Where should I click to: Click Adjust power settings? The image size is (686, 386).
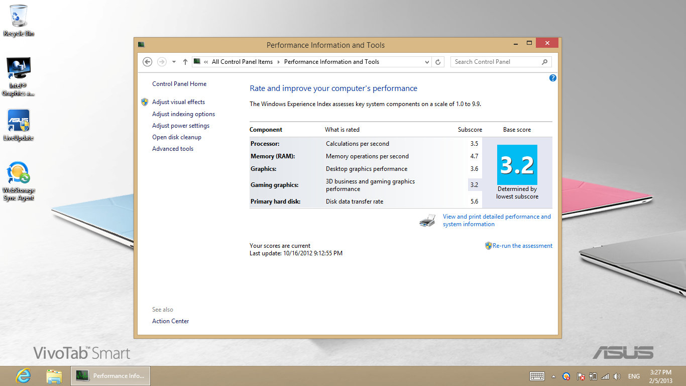(181, 126)
